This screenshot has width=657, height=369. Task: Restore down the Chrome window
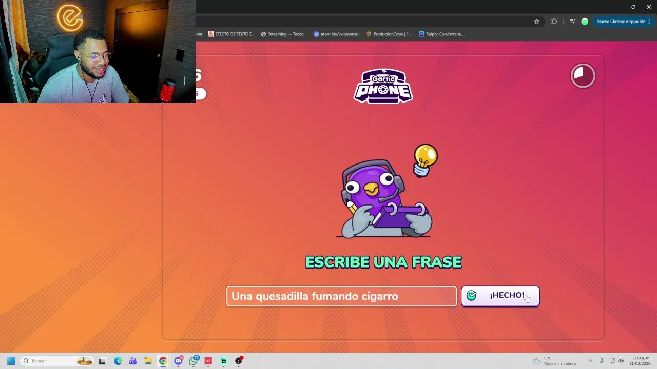[633, 7]
